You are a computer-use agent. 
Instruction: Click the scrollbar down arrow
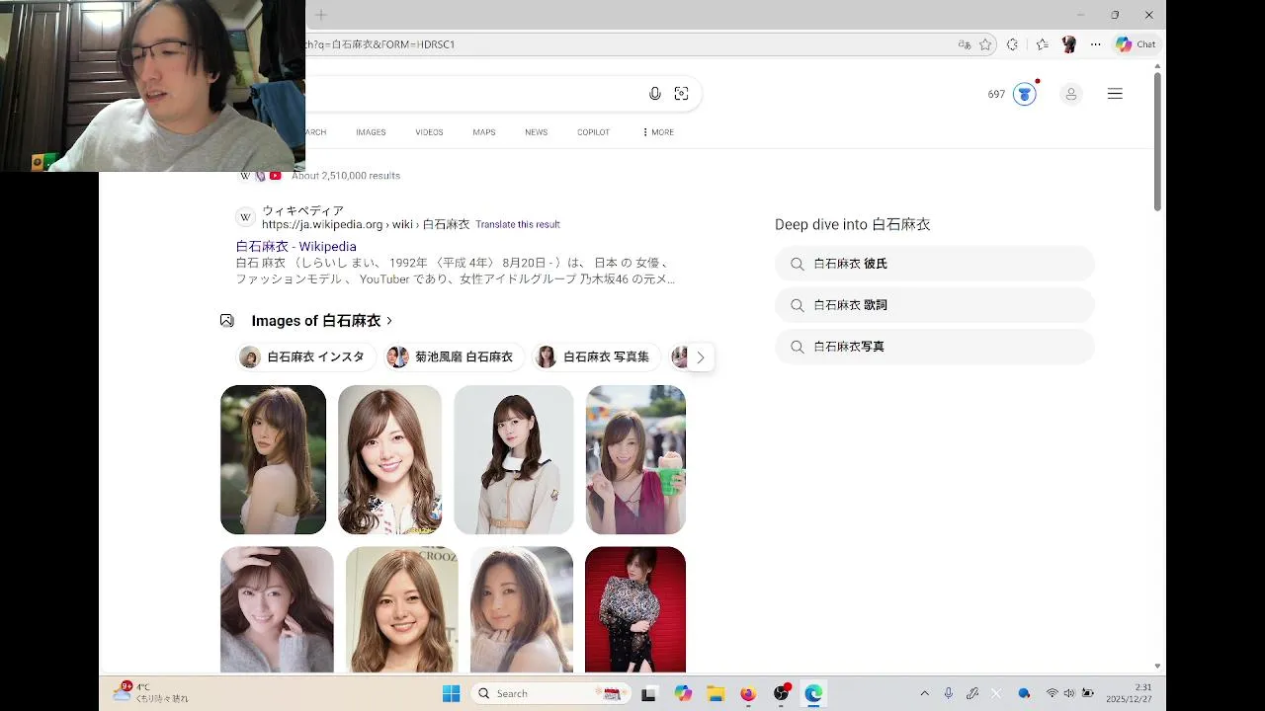click(1157, 667)
